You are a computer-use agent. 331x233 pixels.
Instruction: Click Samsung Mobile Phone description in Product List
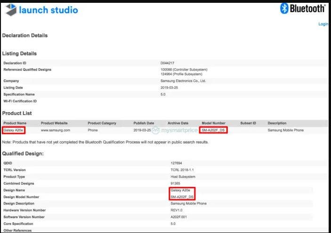coord(286,130)
